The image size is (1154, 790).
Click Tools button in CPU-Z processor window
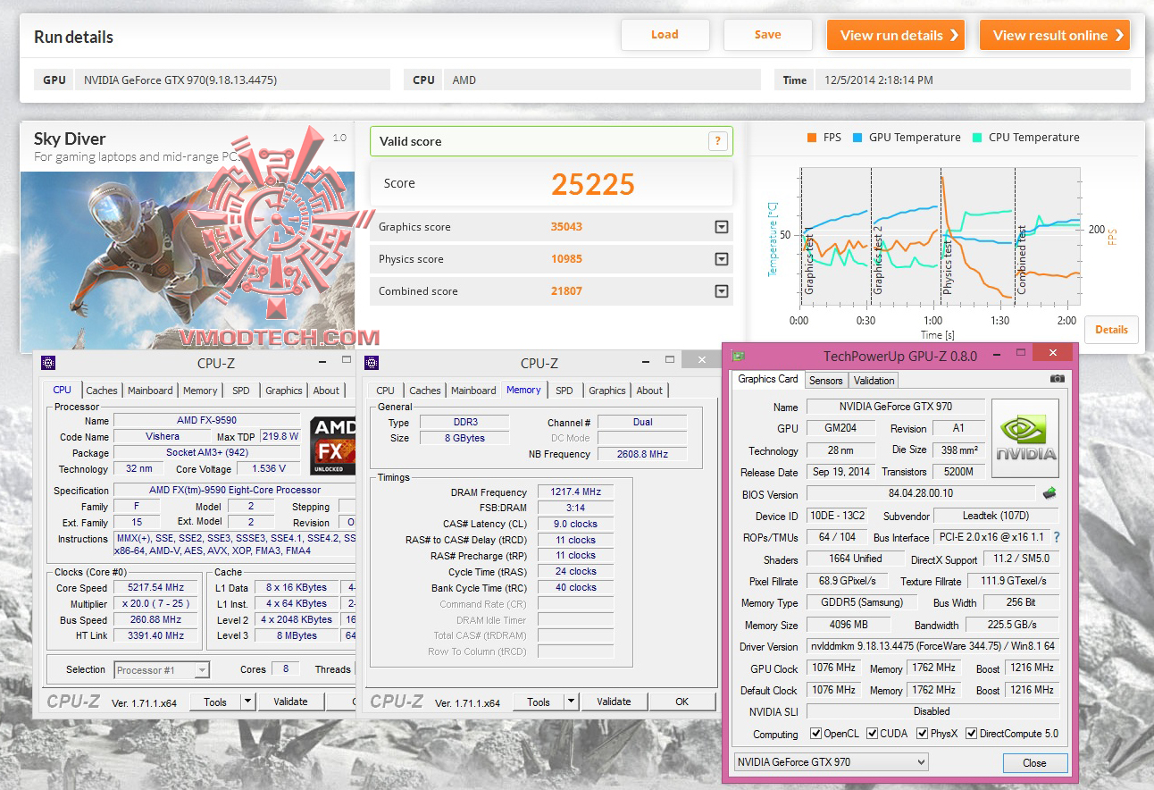(x=215, y=702)
